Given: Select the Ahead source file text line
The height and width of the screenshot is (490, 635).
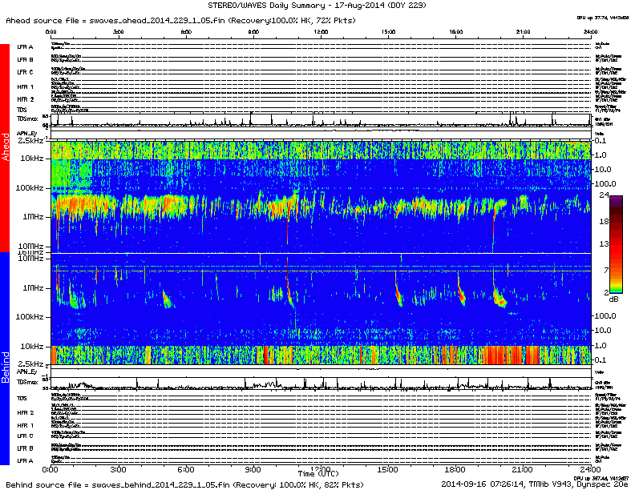Looking at the screenshot, I should click(180, 20).
